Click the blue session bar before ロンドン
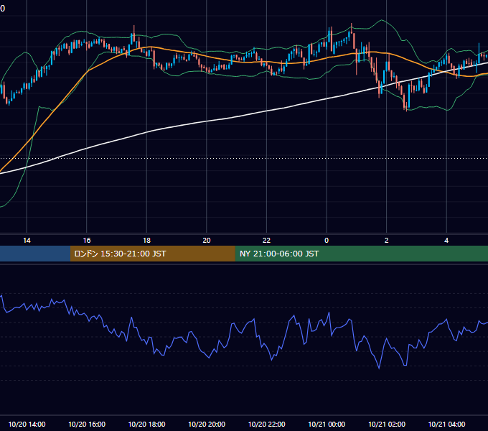The height and width of the screenshot is (431, 488). coord(35,254)
